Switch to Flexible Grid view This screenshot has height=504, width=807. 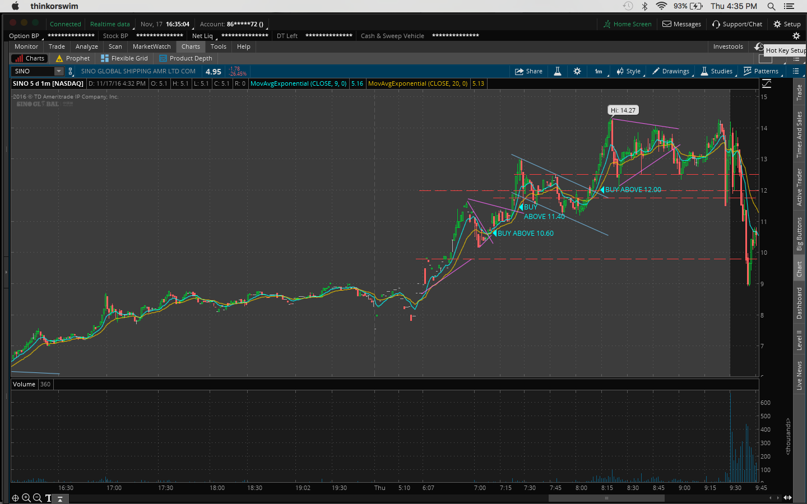pos(124,58)
